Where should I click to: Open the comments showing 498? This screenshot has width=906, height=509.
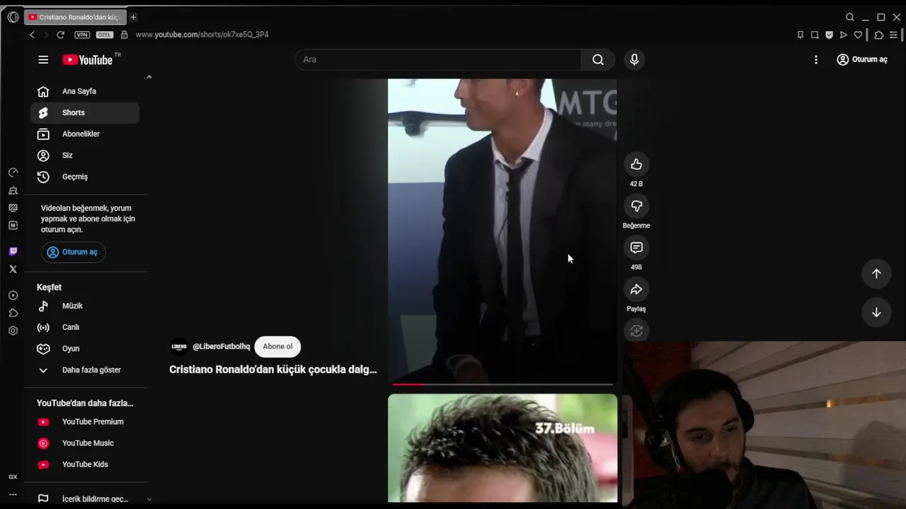tap(636, 247)
